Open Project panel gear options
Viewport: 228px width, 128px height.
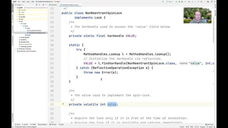click(x=43, y=5)
